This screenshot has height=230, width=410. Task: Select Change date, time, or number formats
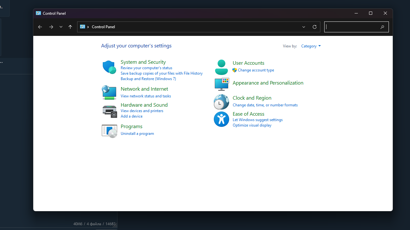[265, 105]
